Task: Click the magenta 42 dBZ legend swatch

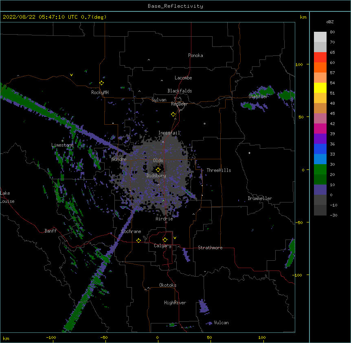Action: 320,128
